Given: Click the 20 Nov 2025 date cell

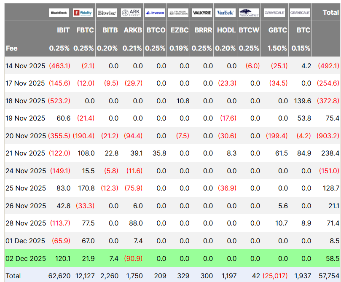Looking at the screenshot, I should [x=25, y=136].
